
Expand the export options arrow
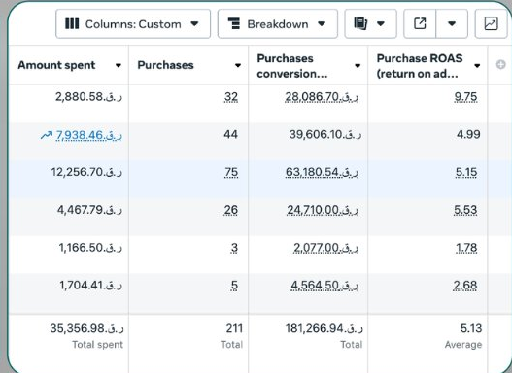[452, 24]
